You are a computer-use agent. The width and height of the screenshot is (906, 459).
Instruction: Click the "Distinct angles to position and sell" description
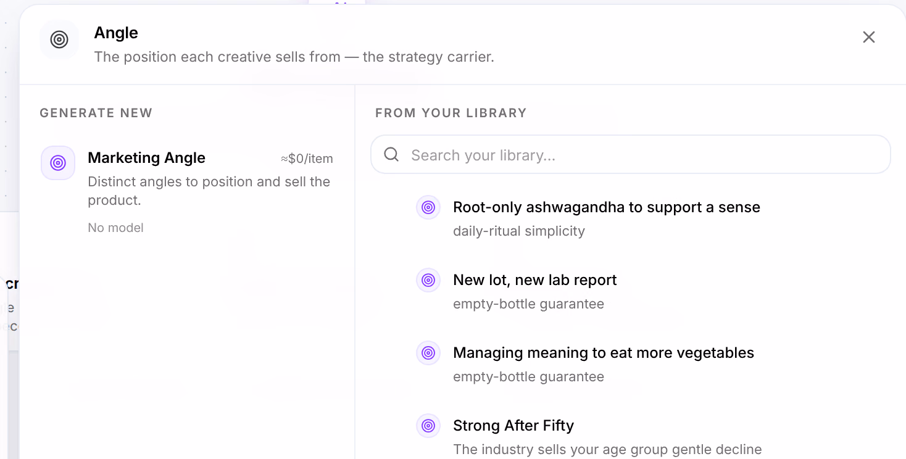209,191
